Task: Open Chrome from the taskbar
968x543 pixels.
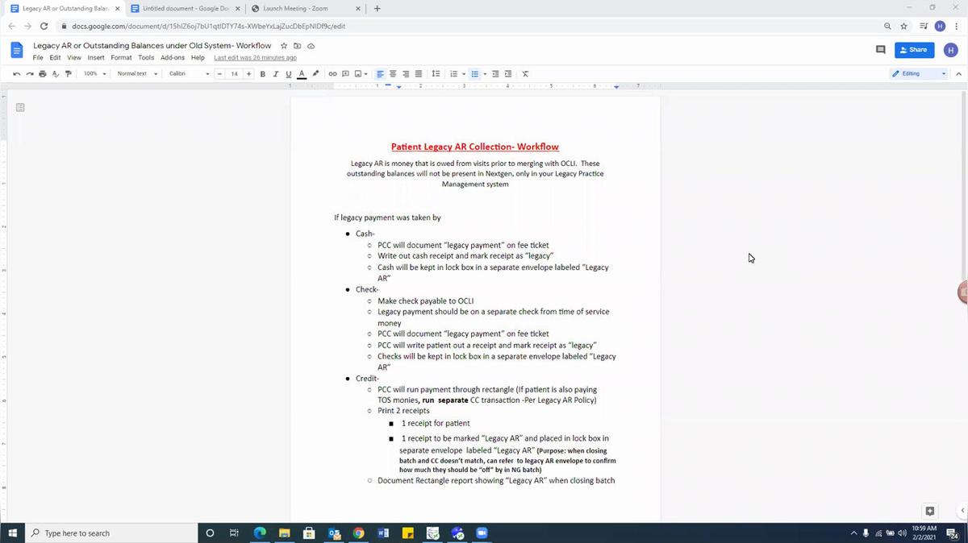Action: 358,533
